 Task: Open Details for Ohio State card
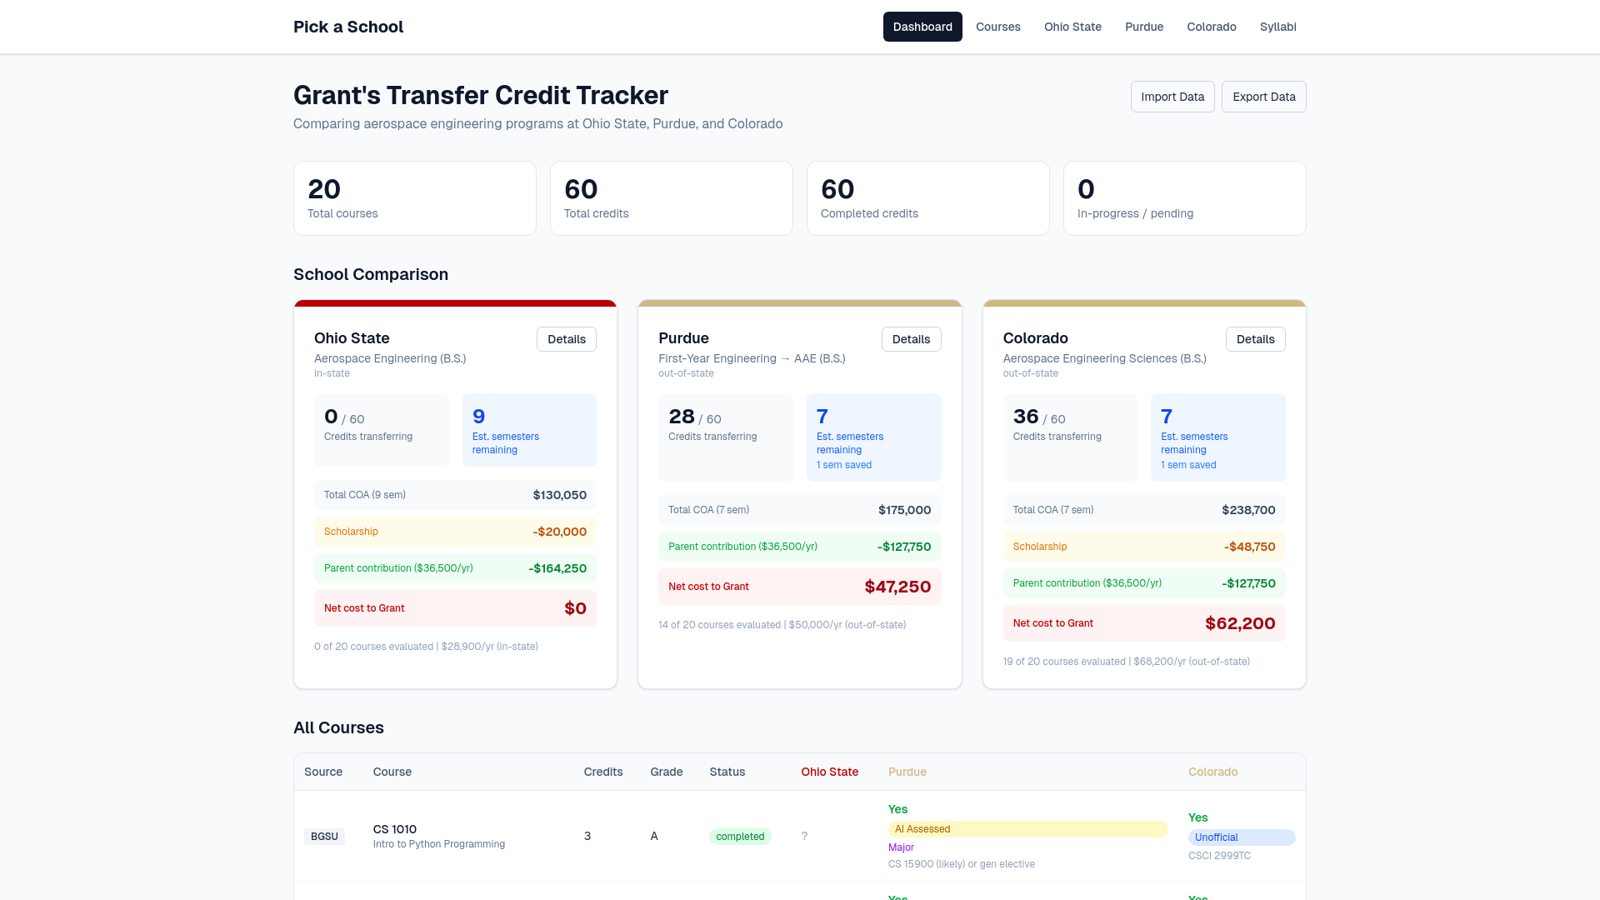[x=567, y=339]
